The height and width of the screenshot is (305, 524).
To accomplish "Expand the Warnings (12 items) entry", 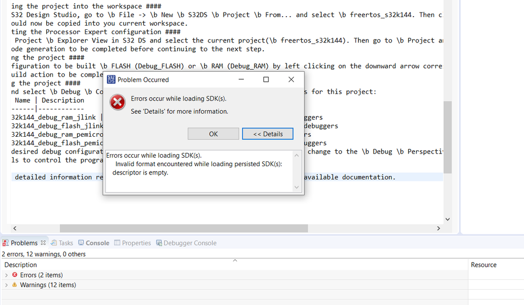I will tap(6, 285).
